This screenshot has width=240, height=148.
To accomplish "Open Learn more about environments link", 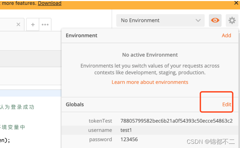I will (150, 82).
